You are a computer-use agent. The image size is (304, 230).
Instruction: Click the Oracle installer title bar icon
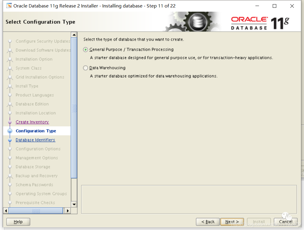coord(9,6)
